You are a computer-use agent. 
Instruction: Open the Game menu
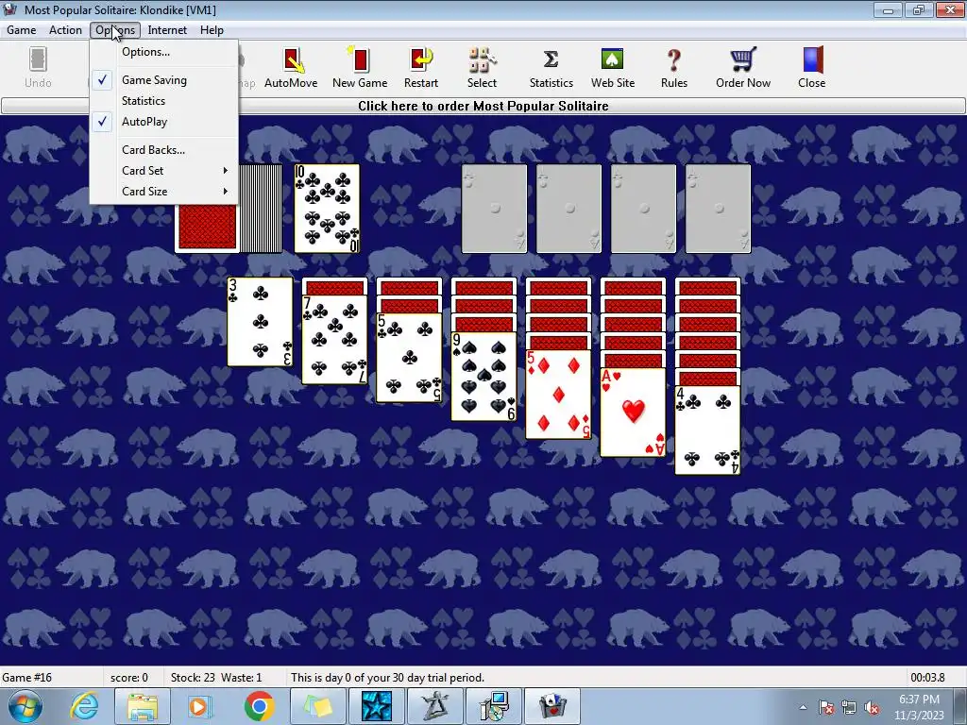22,30
